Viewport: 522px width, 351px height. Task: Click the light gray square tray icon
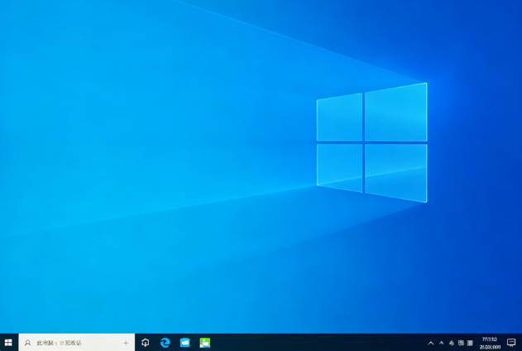[470, 343]
